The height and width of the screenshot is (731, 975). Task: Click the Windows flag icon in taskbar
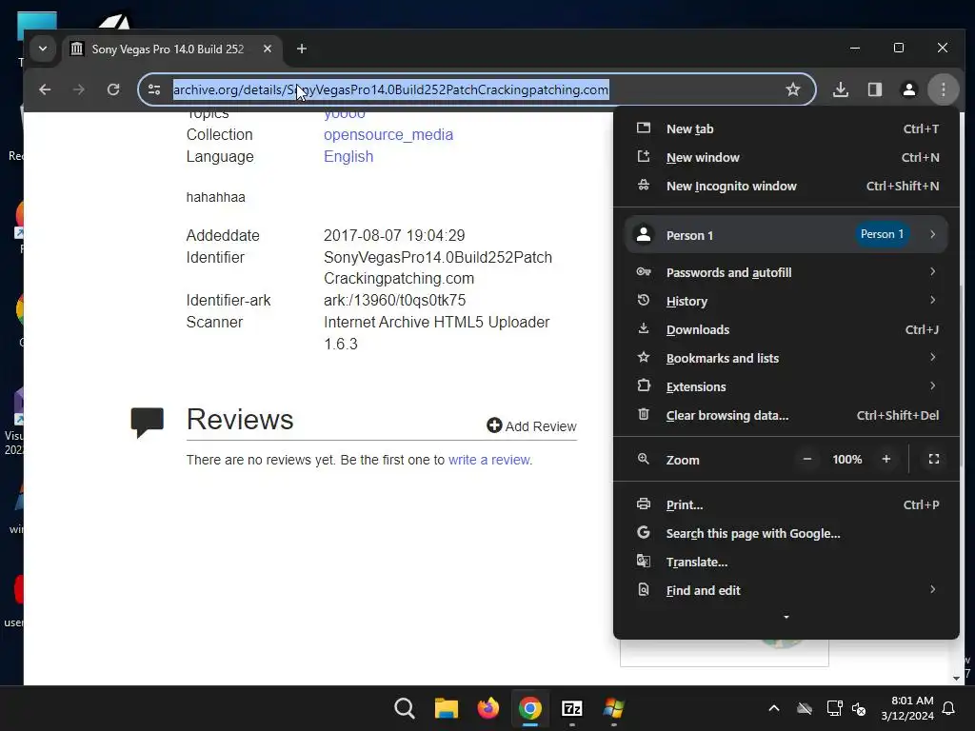(614, 708)
